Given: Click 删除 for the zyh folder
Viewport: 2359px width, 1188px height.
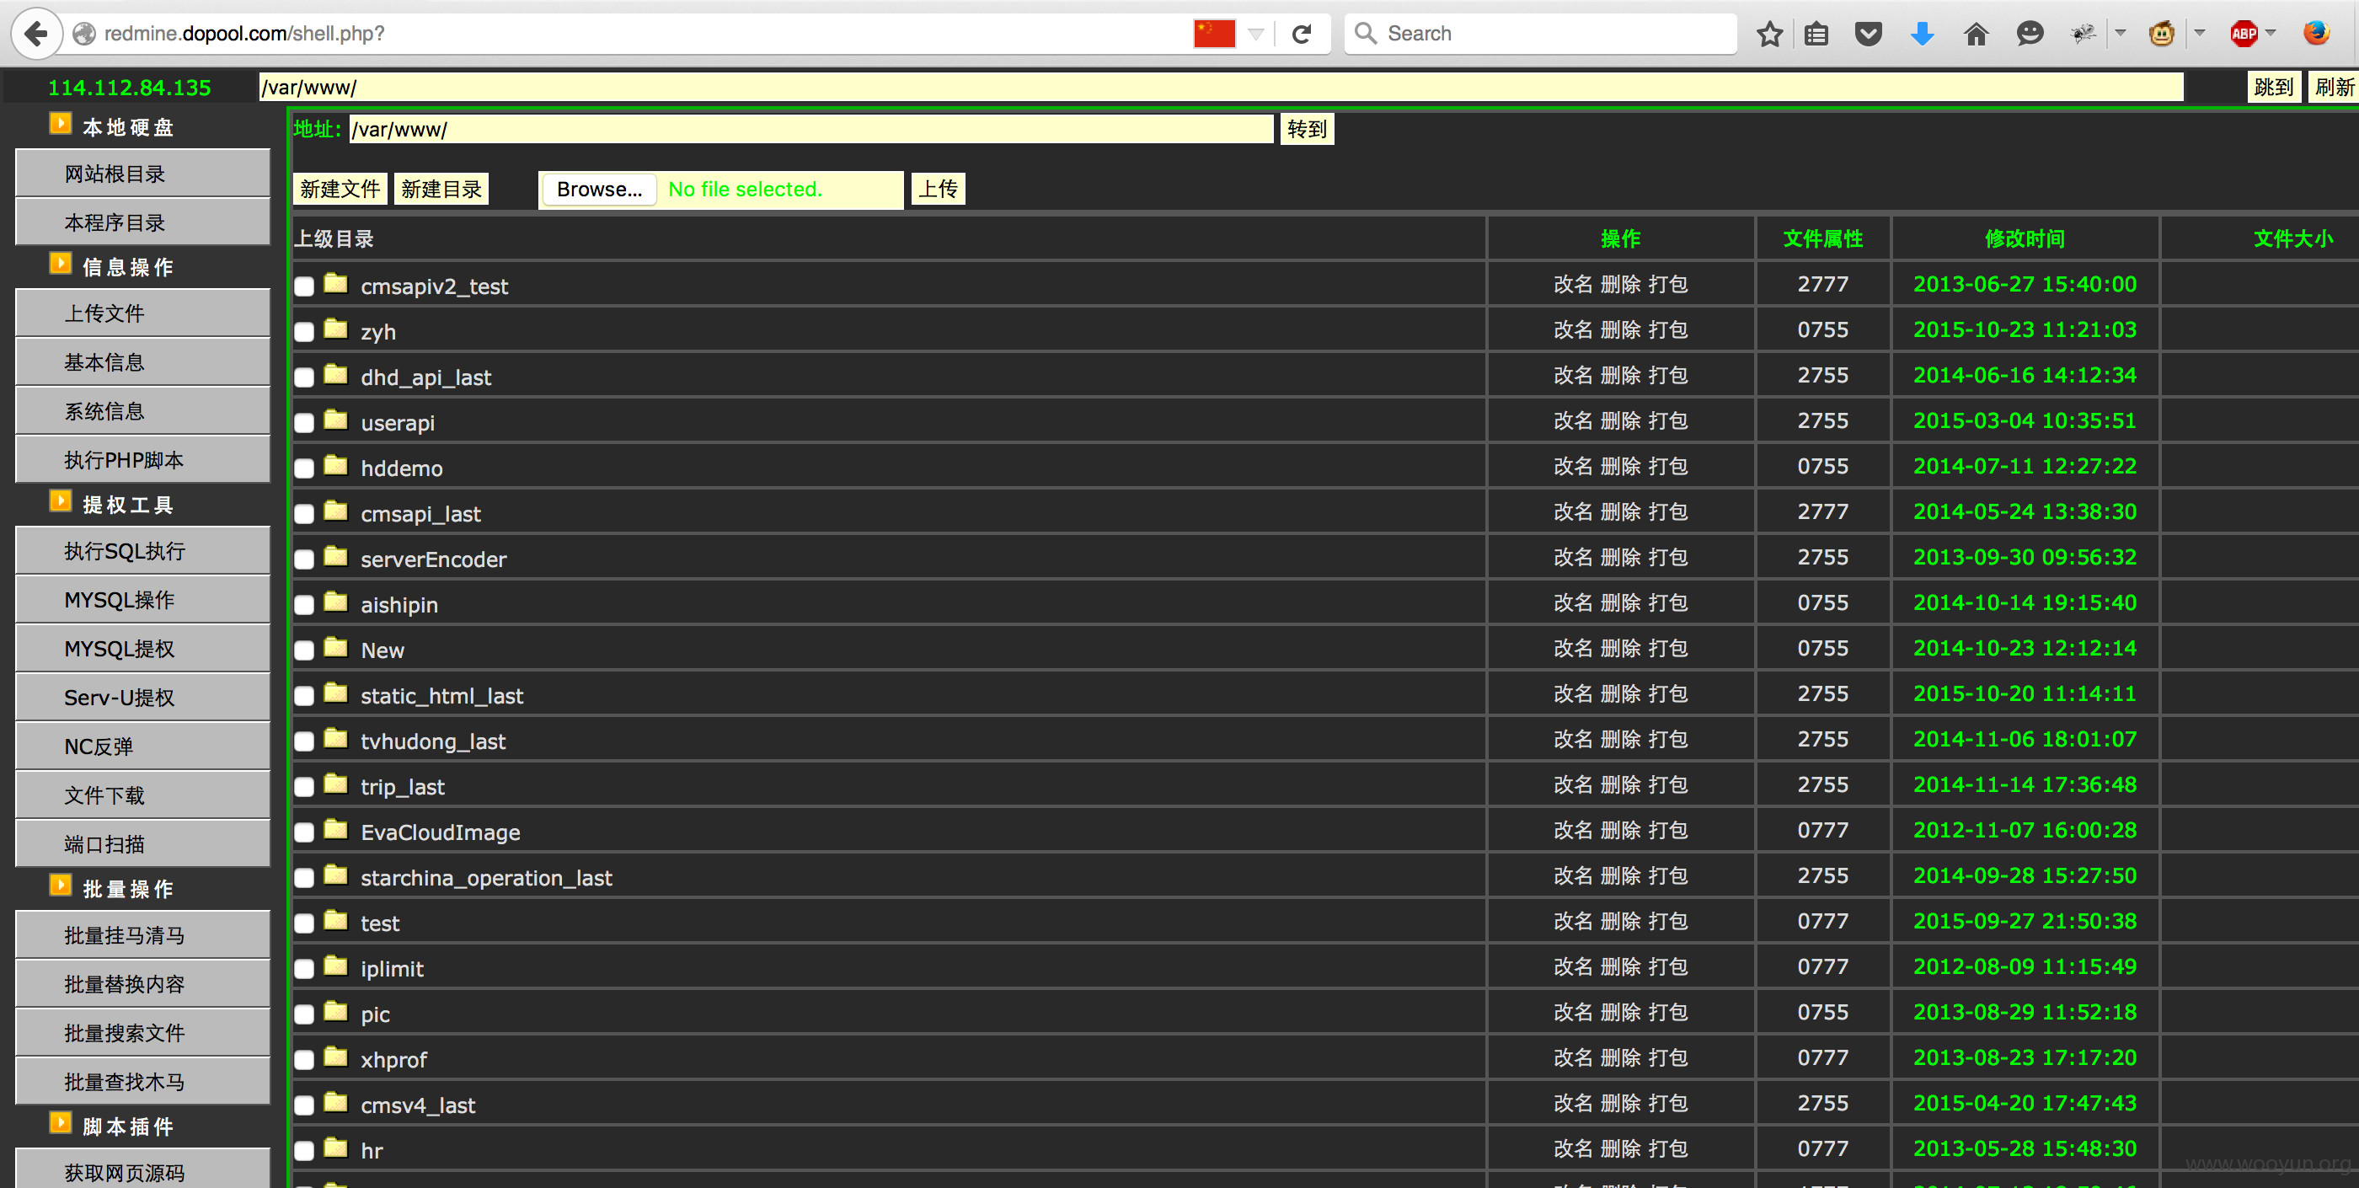Looking at the screenshot, I should (1620, 329).
